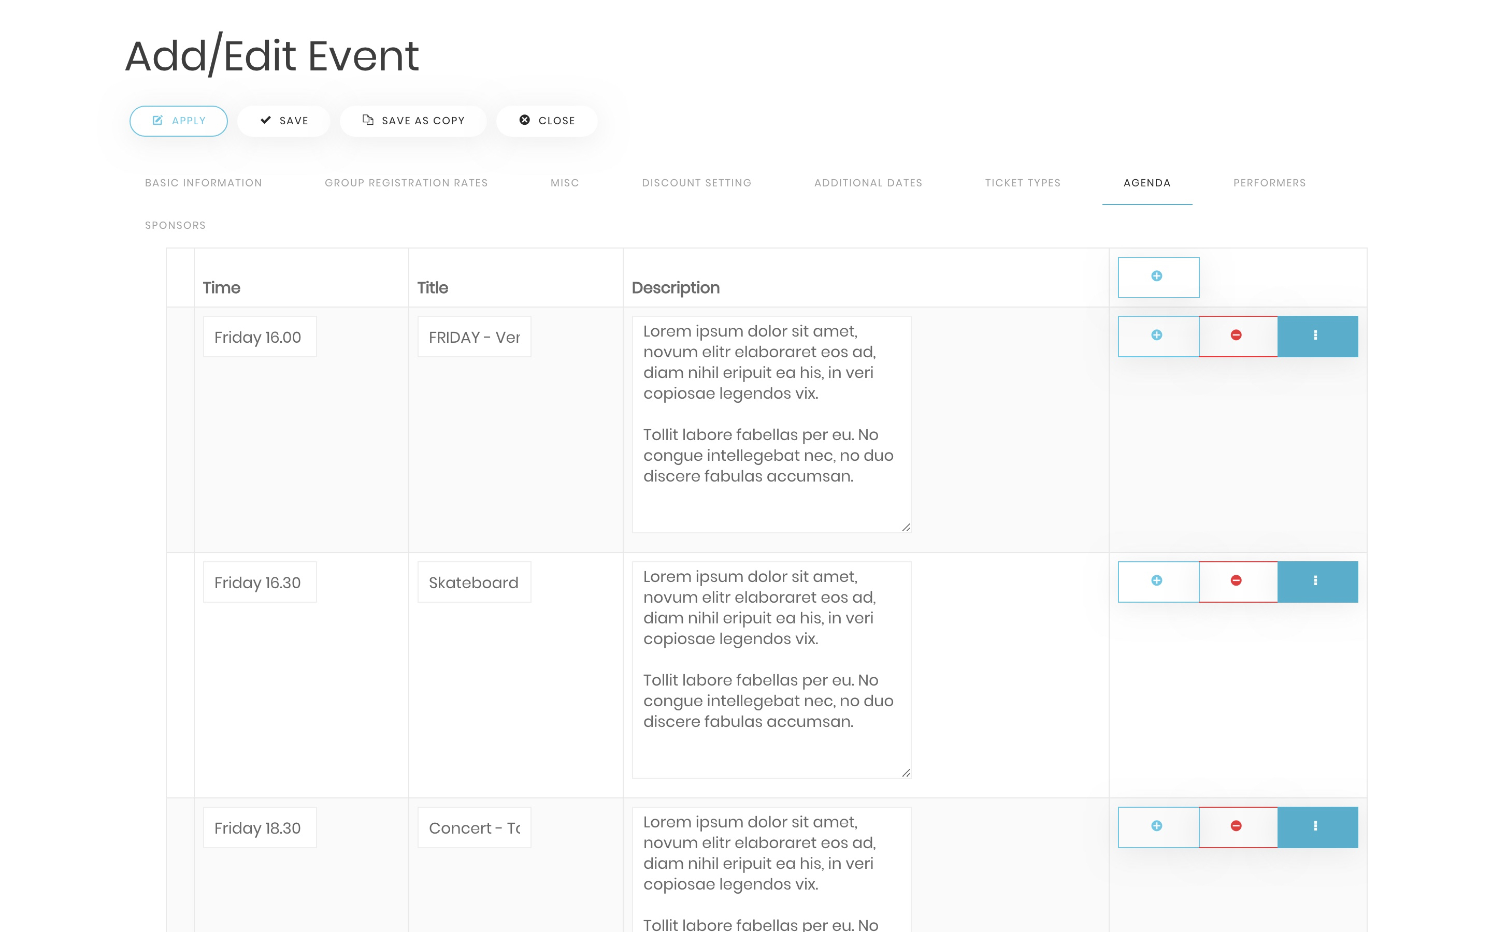Screen dimensions: 1492x932
Task: Open Additional Dates tab
Action: click(868, 183)
